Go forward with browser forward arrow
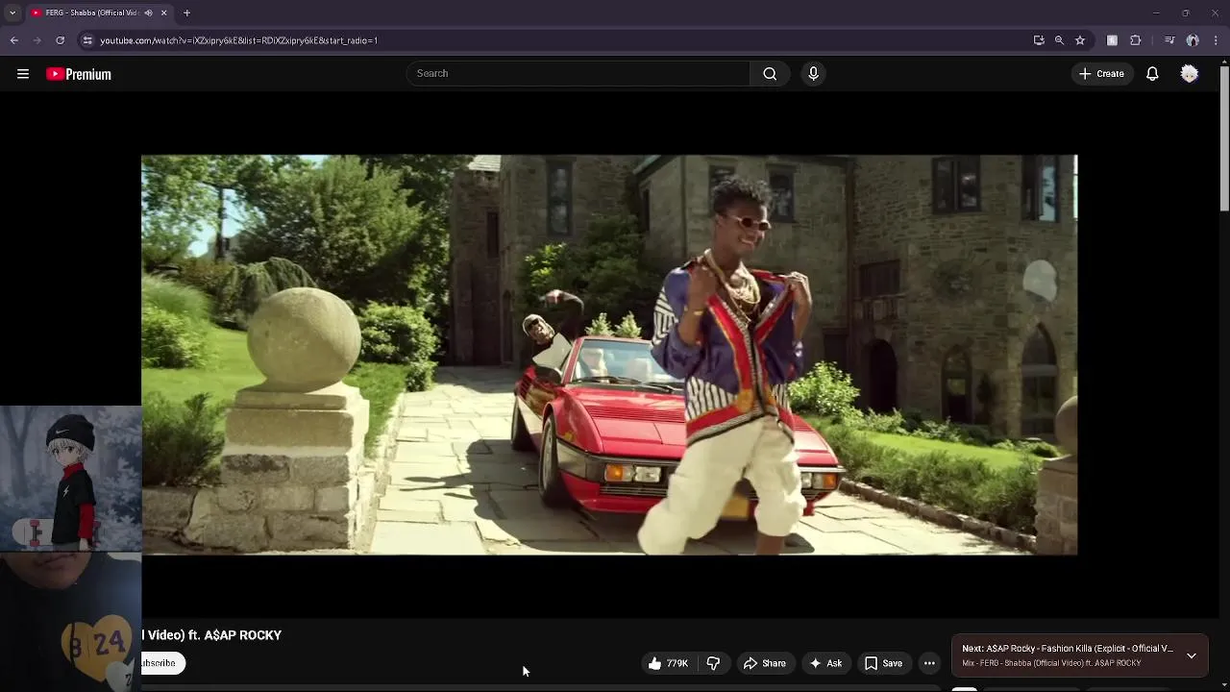The height and width of the screenshot is (692, 1230). click(37, 40)
